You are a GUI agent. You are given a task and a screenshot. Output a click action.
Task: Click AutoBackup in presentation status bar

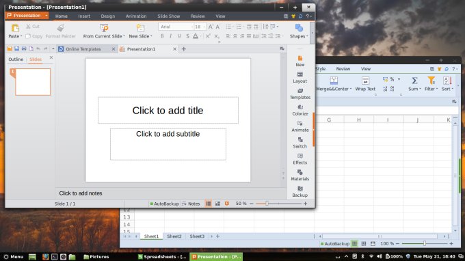[x=164, y=204]
